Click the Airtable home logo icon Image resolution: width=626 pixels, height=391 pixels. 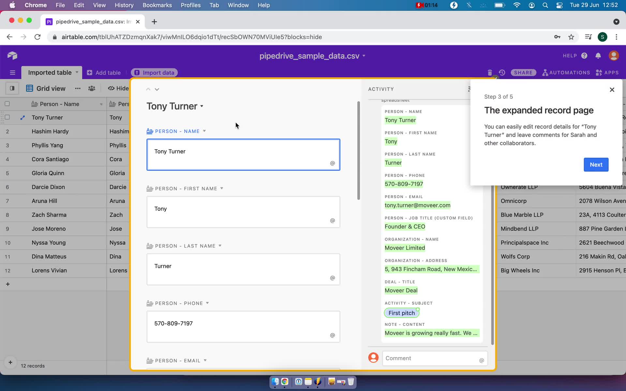pos(12,56)
